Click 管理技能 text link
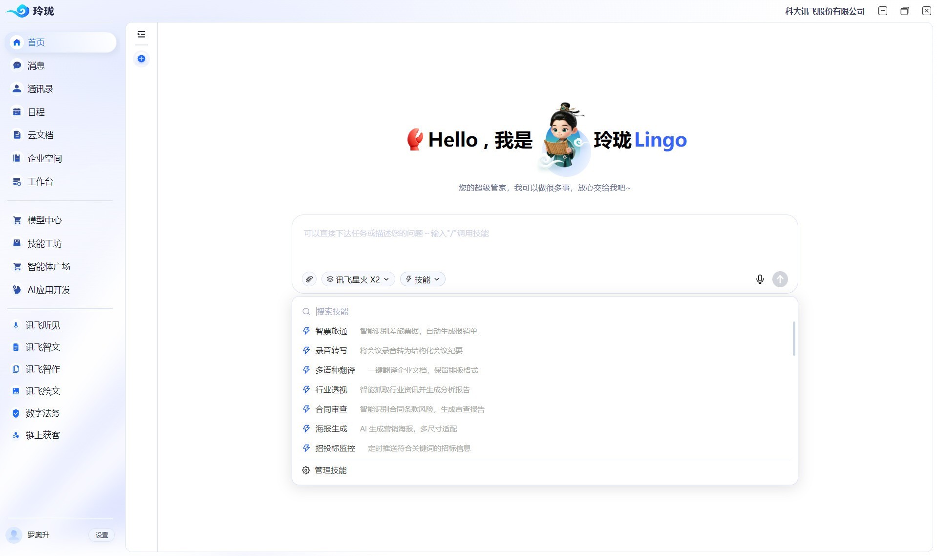 [x=331, y=470]
